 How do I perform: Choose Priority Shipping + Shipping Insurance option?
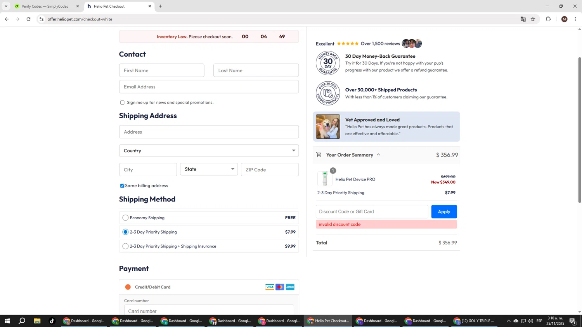click(x=125, y=246)
